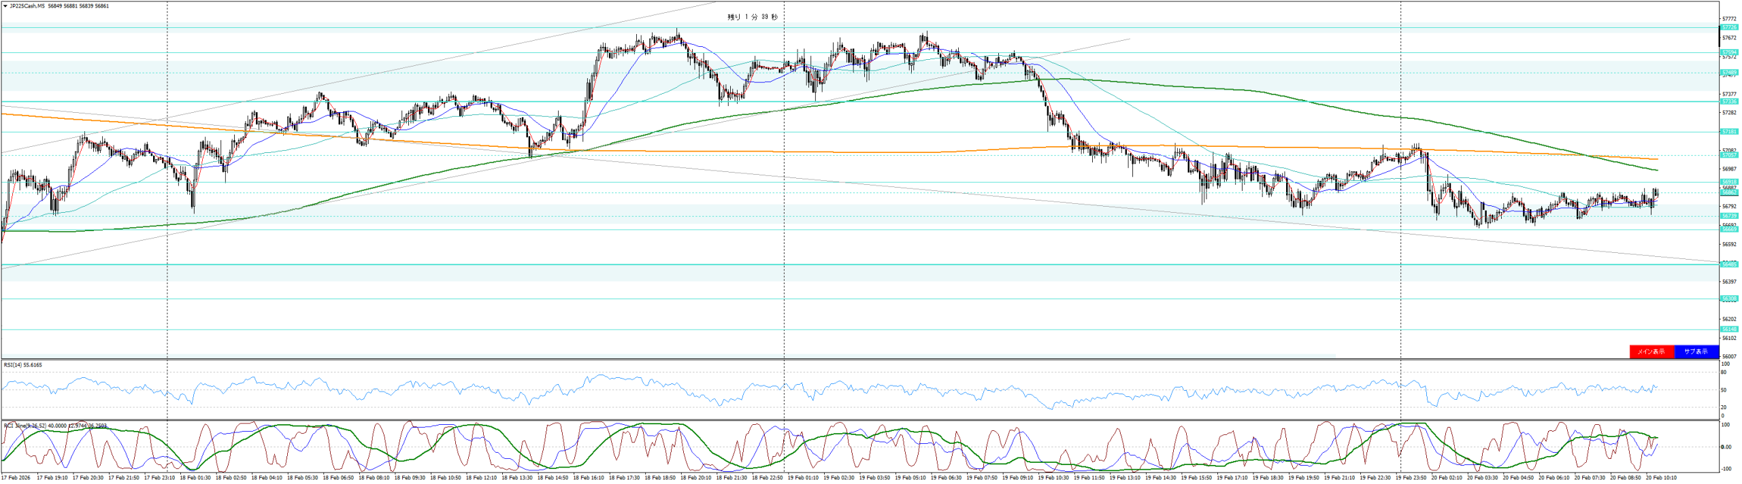Click the 56739 price level tag
The height and width of the screenshot is (484, 1742).
pos(1728,216)
